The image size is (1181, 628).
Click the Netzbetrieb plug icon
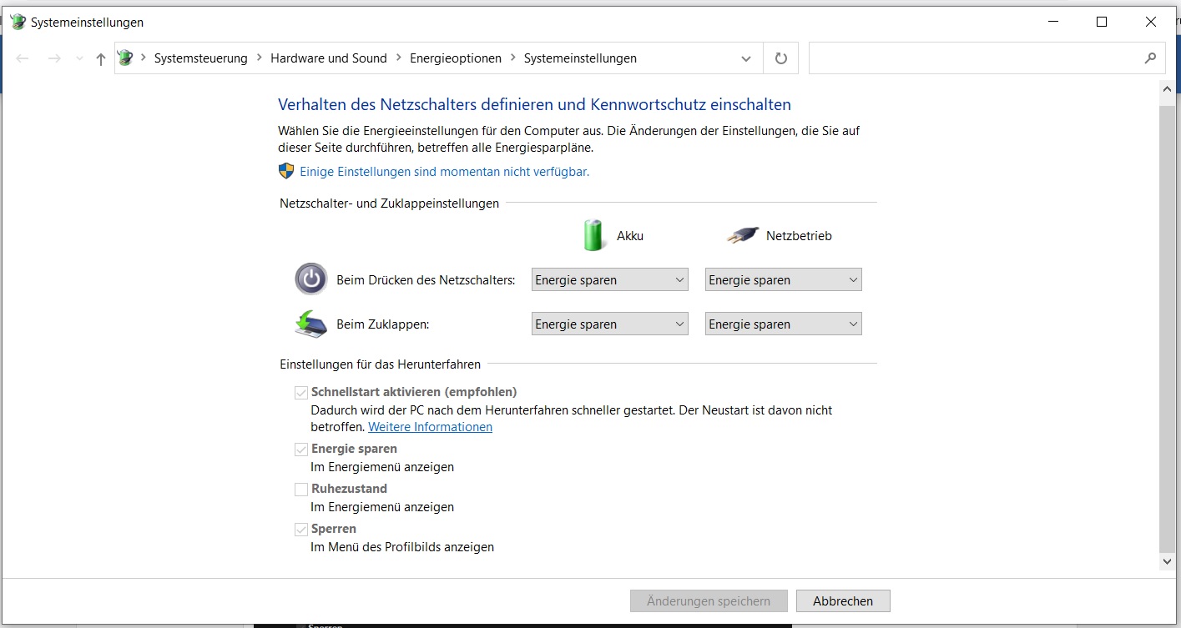[742, 235]
